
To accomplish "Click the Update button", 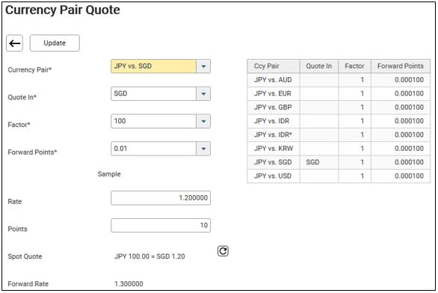I will pos(55,43).
